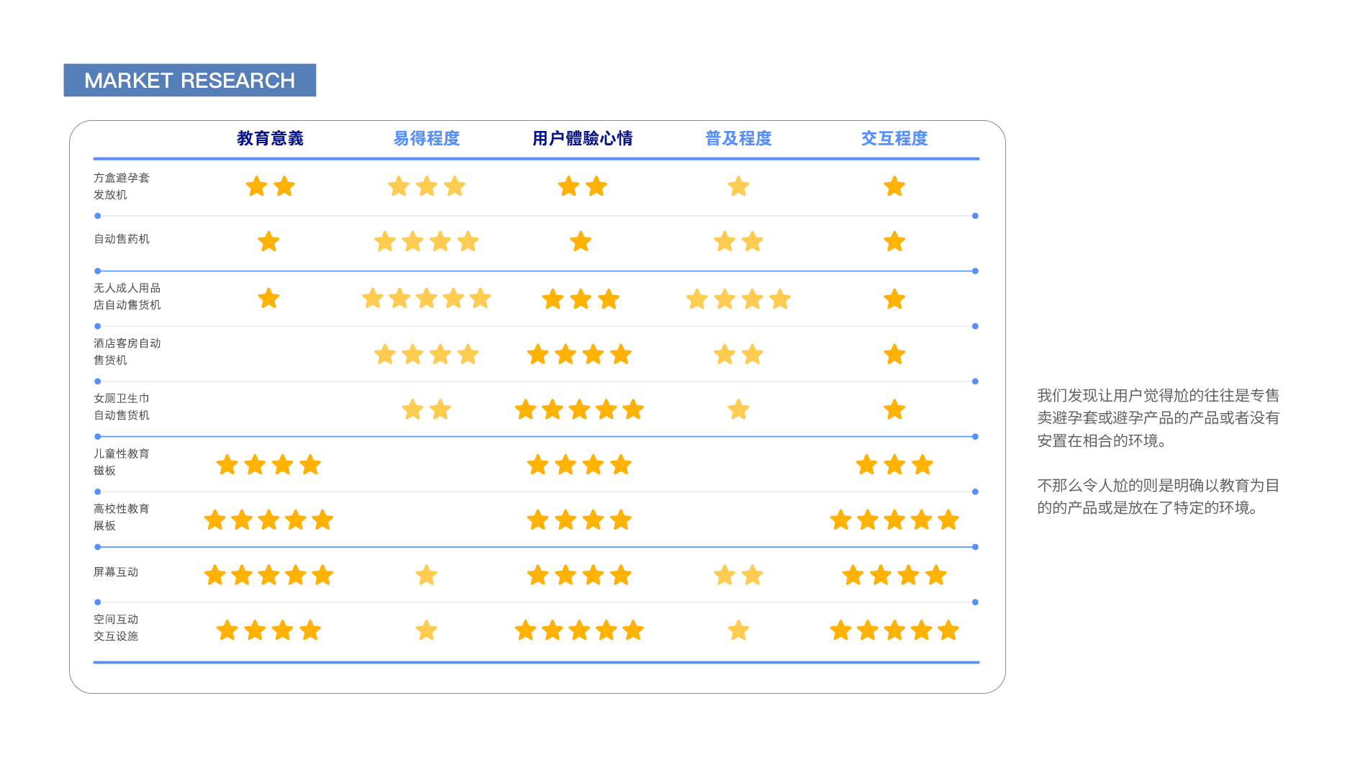The width and height of the screenshot is (1360, 765).
Task: Select the 普及程度 column header
Action: (x=738, y=138)
